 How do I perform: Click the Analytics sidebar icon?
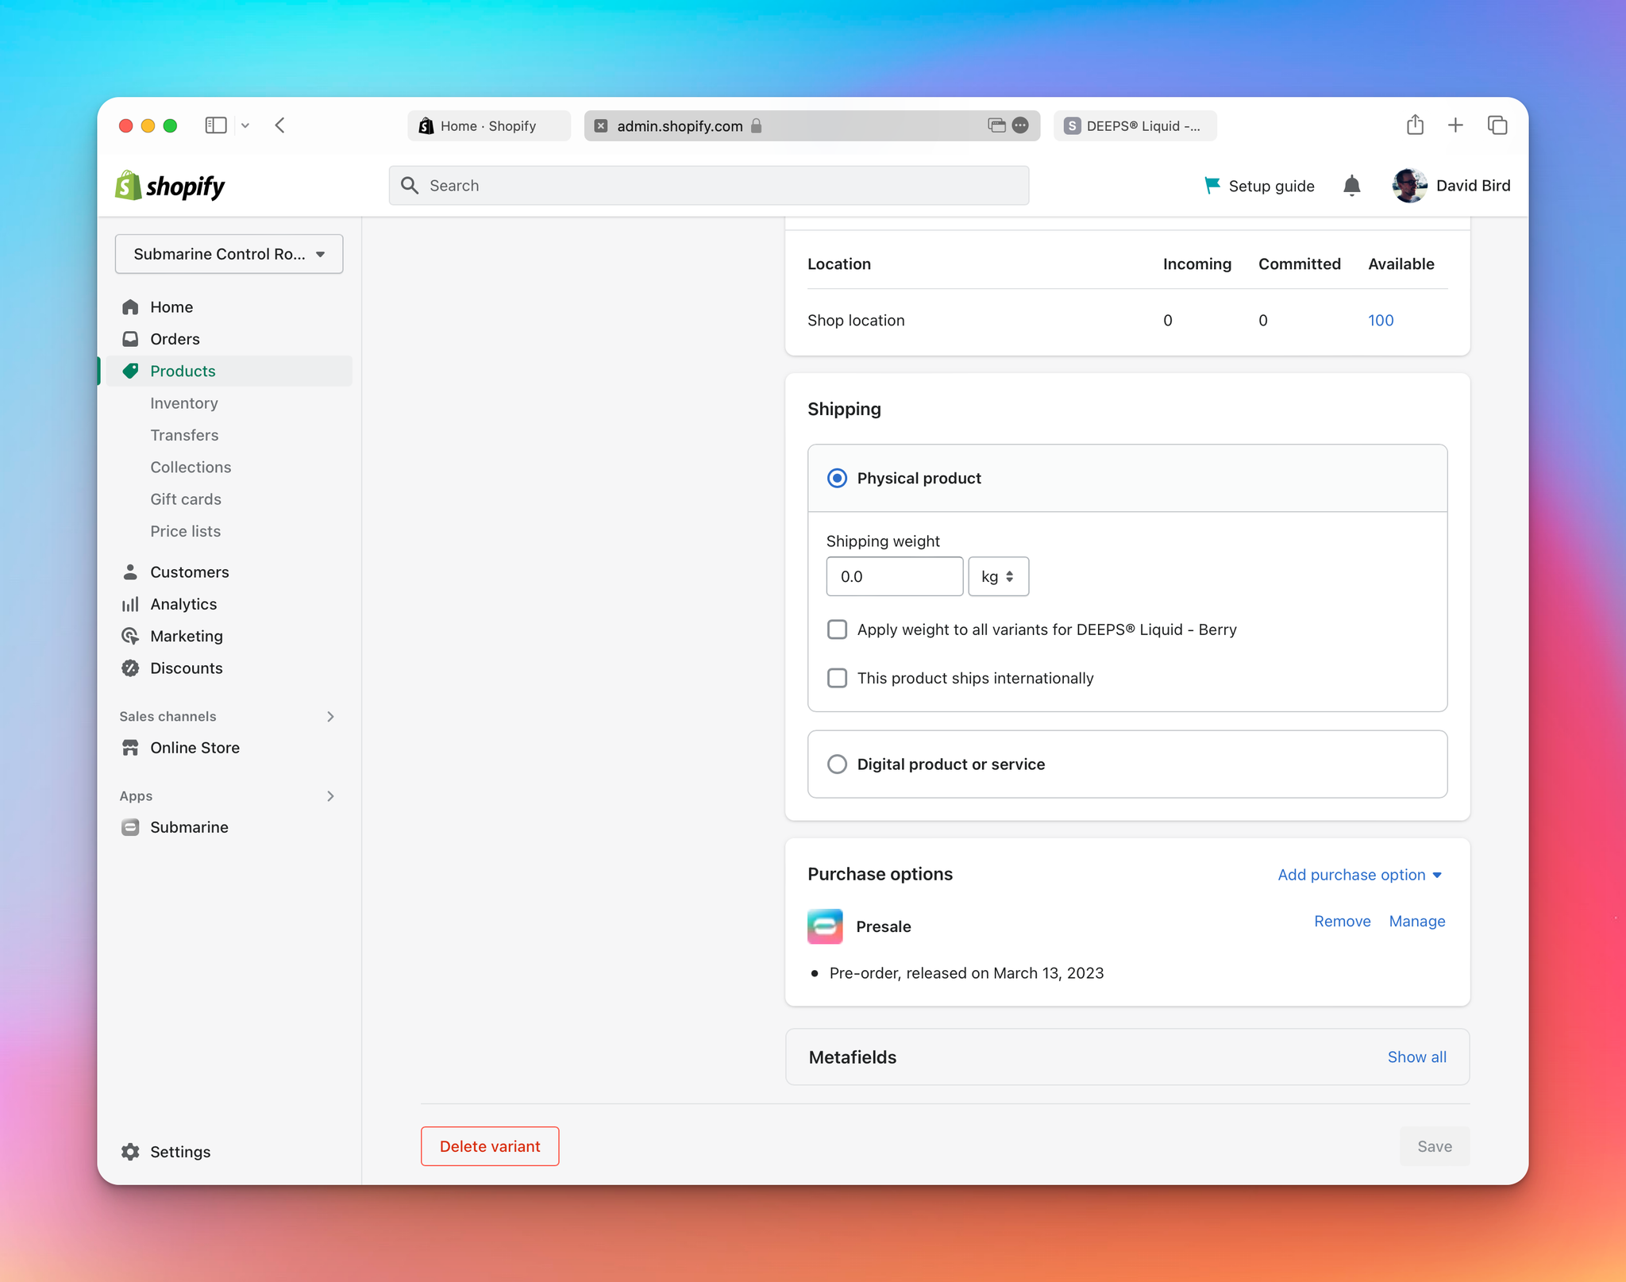(131, 603)
